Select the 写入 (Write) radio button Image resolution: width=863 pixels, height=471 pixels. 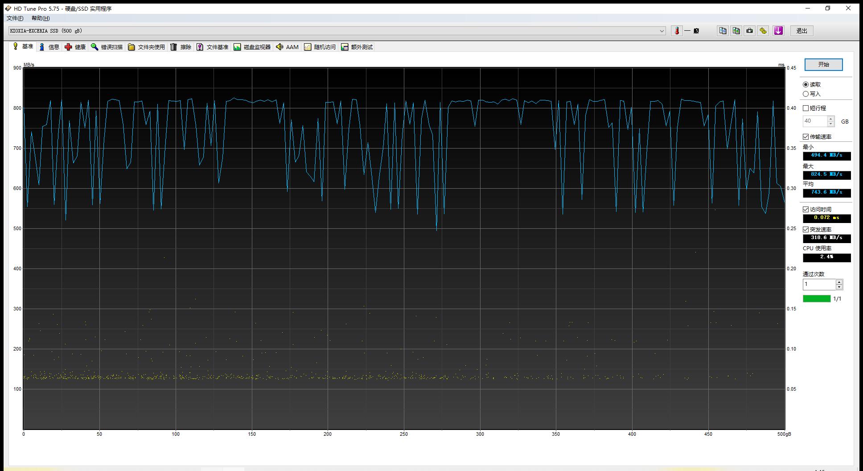point(806,94)
